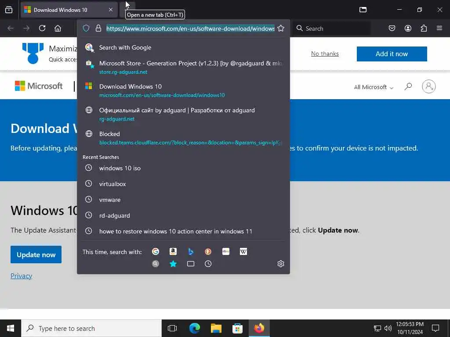Viewport: 450px width, 337px height.
Task: Select recent search windows 10 iso
Action: click(183, 168)
